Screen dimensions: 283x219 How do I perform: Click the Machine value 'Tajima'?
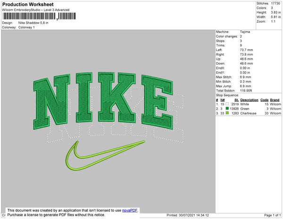(x=245, y=32)
